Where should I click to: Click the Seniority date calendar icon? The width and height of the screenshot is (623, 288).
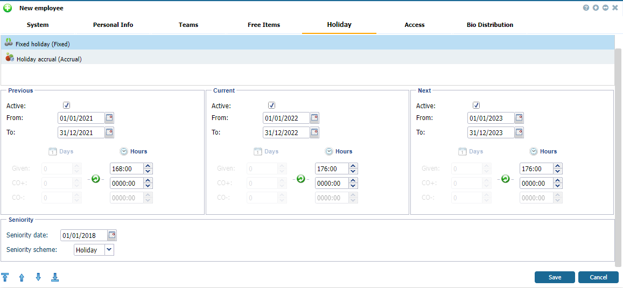pos(112,235)
